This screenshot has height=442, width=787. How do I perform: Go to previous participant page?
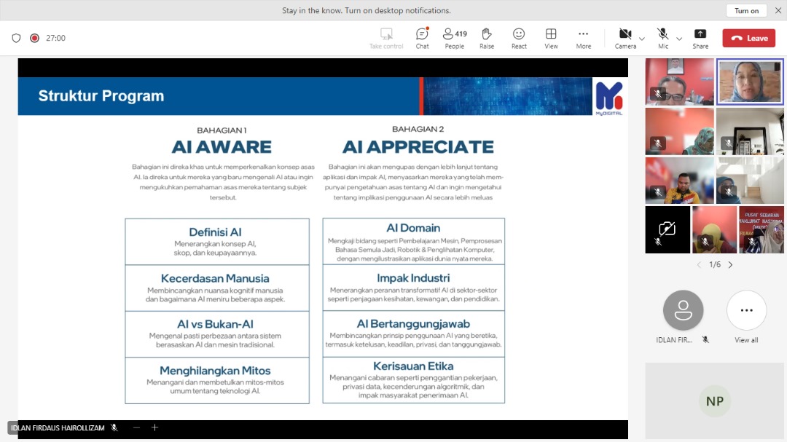(698, 265)
